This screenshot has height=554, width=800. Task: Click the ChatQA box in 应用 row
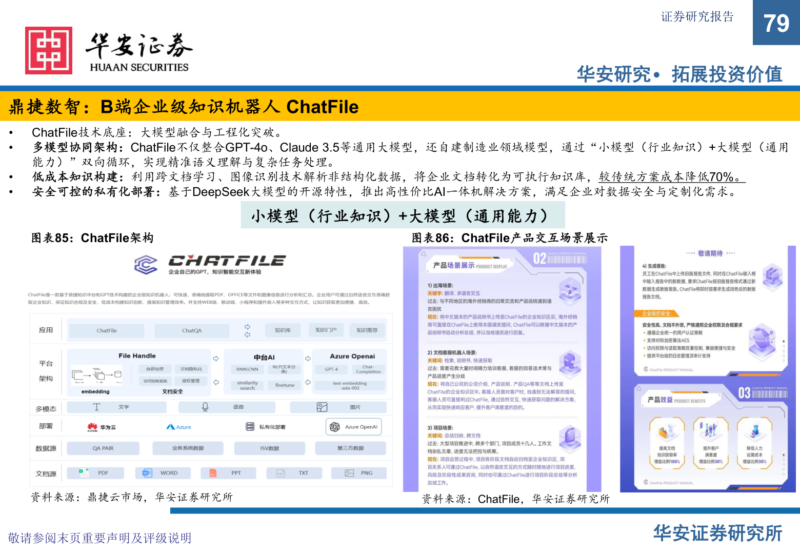click(x=192, y=331)
